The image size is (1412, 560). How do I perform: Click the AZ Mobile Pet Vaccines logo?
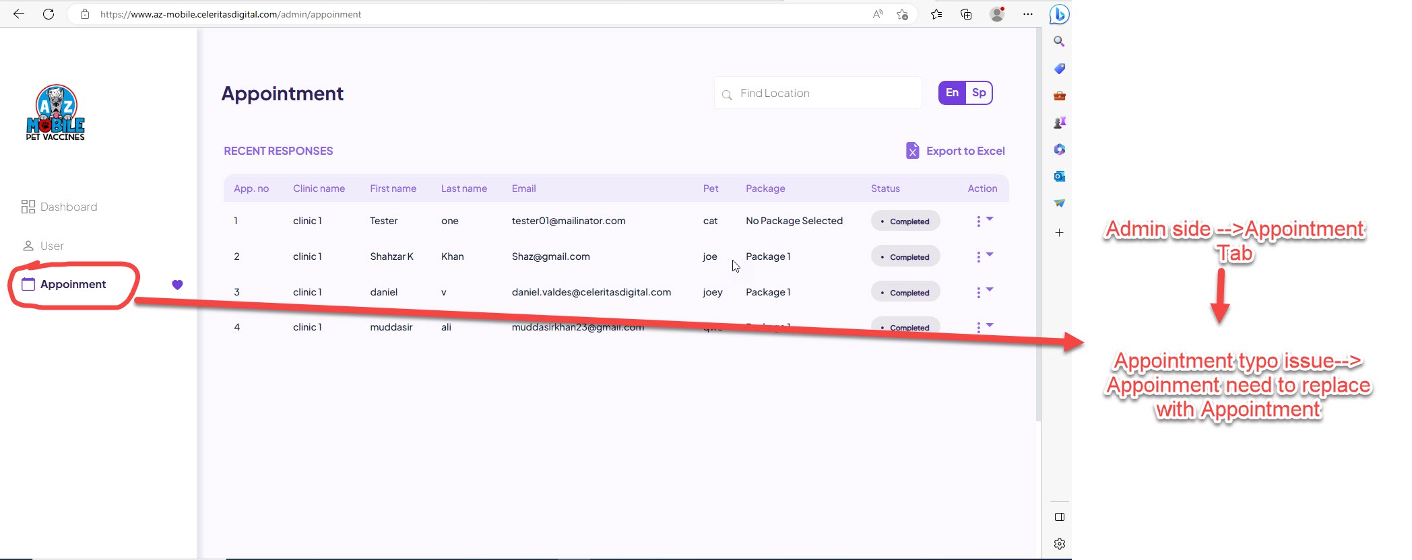56,113
